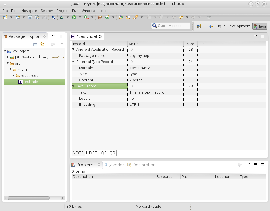
Task: Close the Package Explorer view tab
Action: 44,36
